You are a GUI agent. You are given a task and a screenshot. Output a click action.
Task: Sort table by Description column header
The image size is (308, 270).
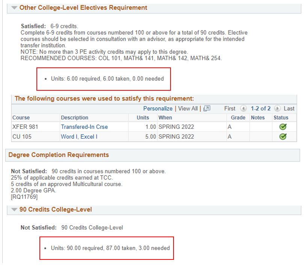(x=74, y=117)
